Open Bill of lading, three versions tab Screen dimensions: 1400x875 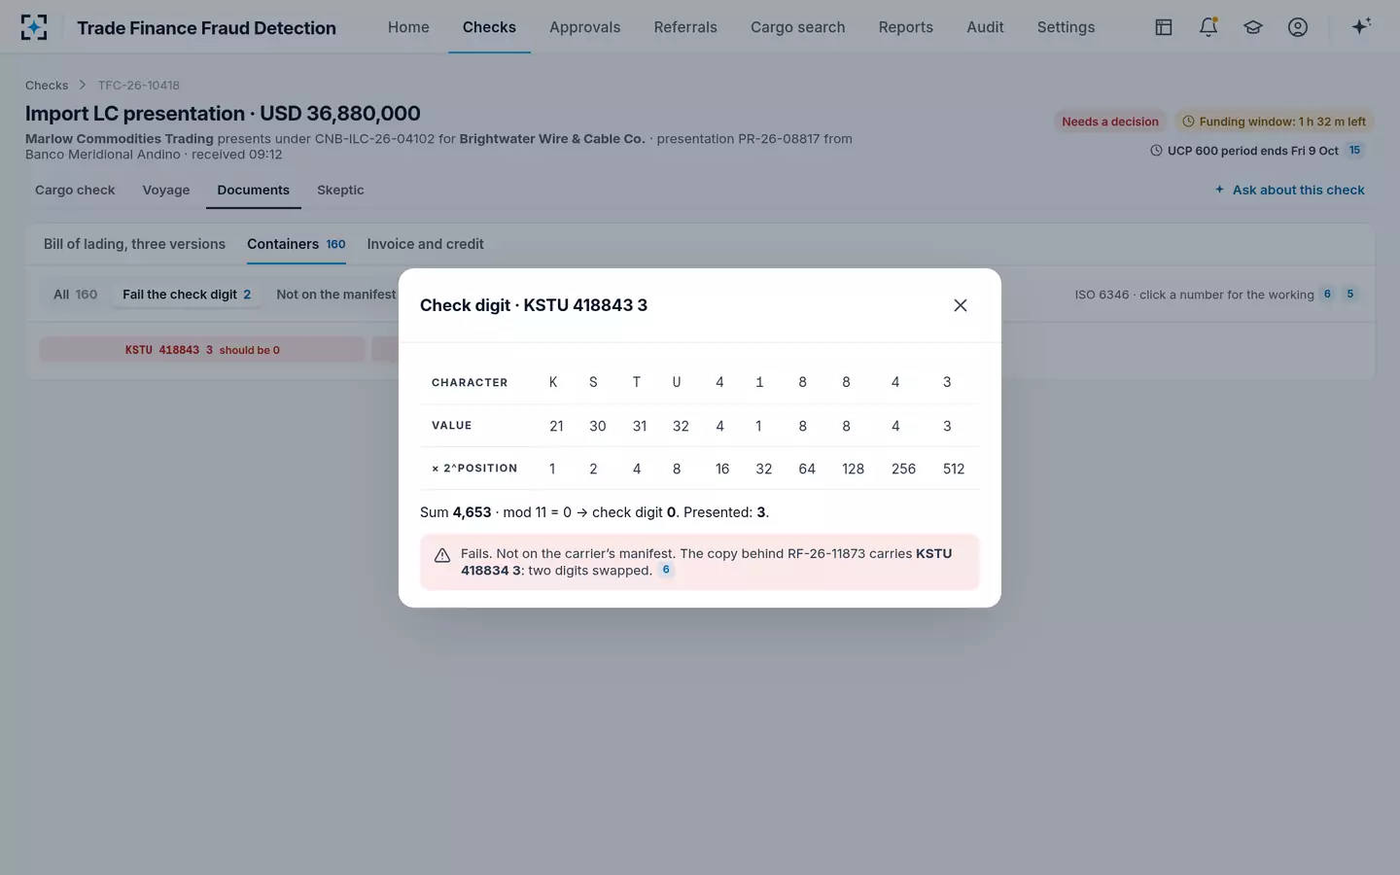[134, 244]
